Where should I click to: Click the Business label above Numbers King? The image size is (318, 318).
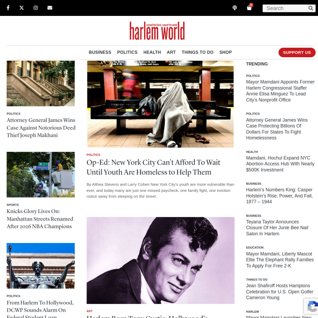253,184
